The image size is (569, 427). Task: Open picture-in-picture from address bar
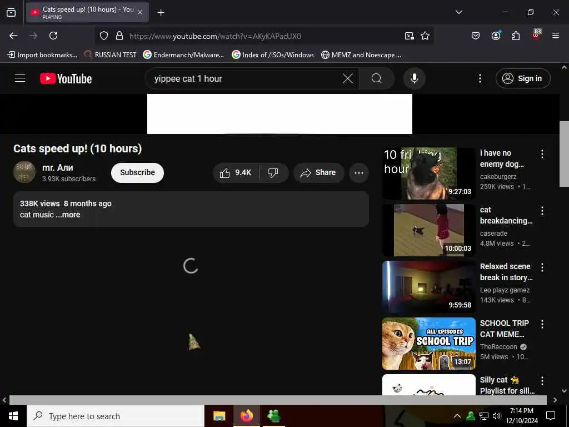tap(410, 36)
